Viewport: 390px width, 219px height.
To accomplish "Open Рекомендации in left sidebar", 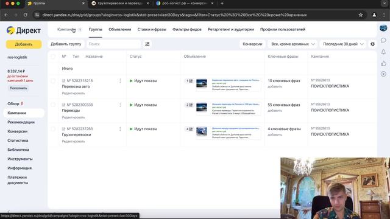I will click(x=21, y=122).
